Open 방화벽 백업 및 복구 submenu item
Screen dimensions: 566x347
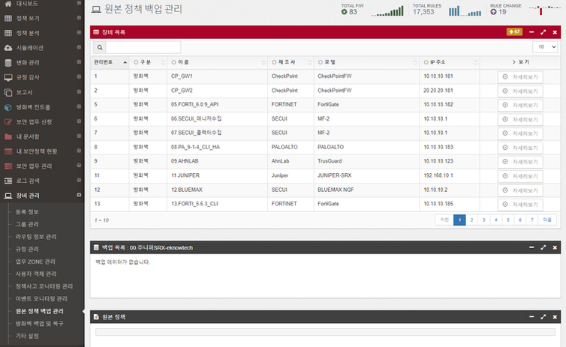point(39,324)
